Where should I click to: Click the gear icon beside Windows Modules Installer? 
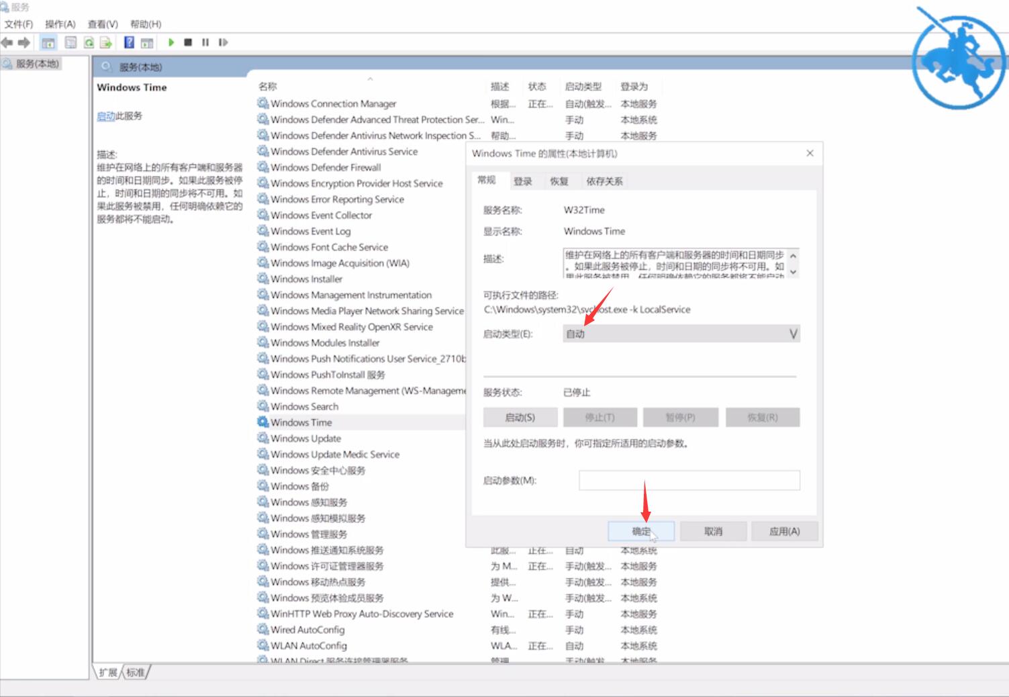point(262,342)
